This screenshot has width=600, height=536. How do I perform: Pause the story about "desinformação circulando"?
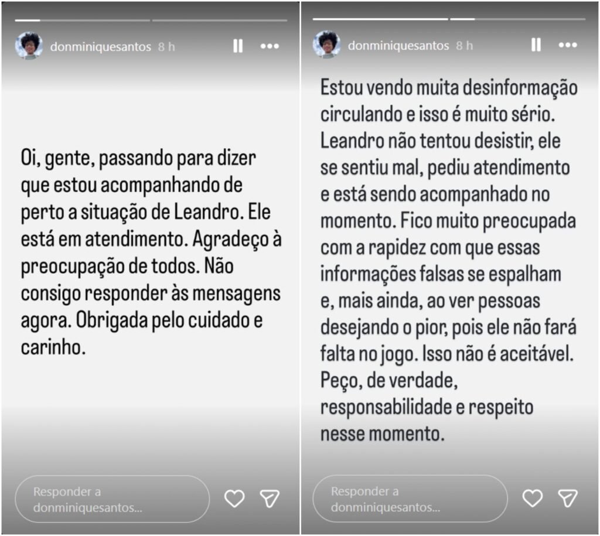click(x=536, y=45)
